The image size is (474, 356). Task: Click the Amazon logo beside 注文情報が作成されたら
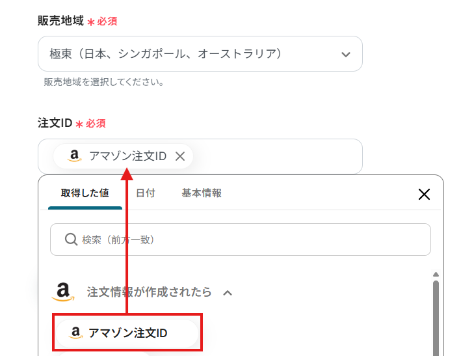click(x=63, y=292)
